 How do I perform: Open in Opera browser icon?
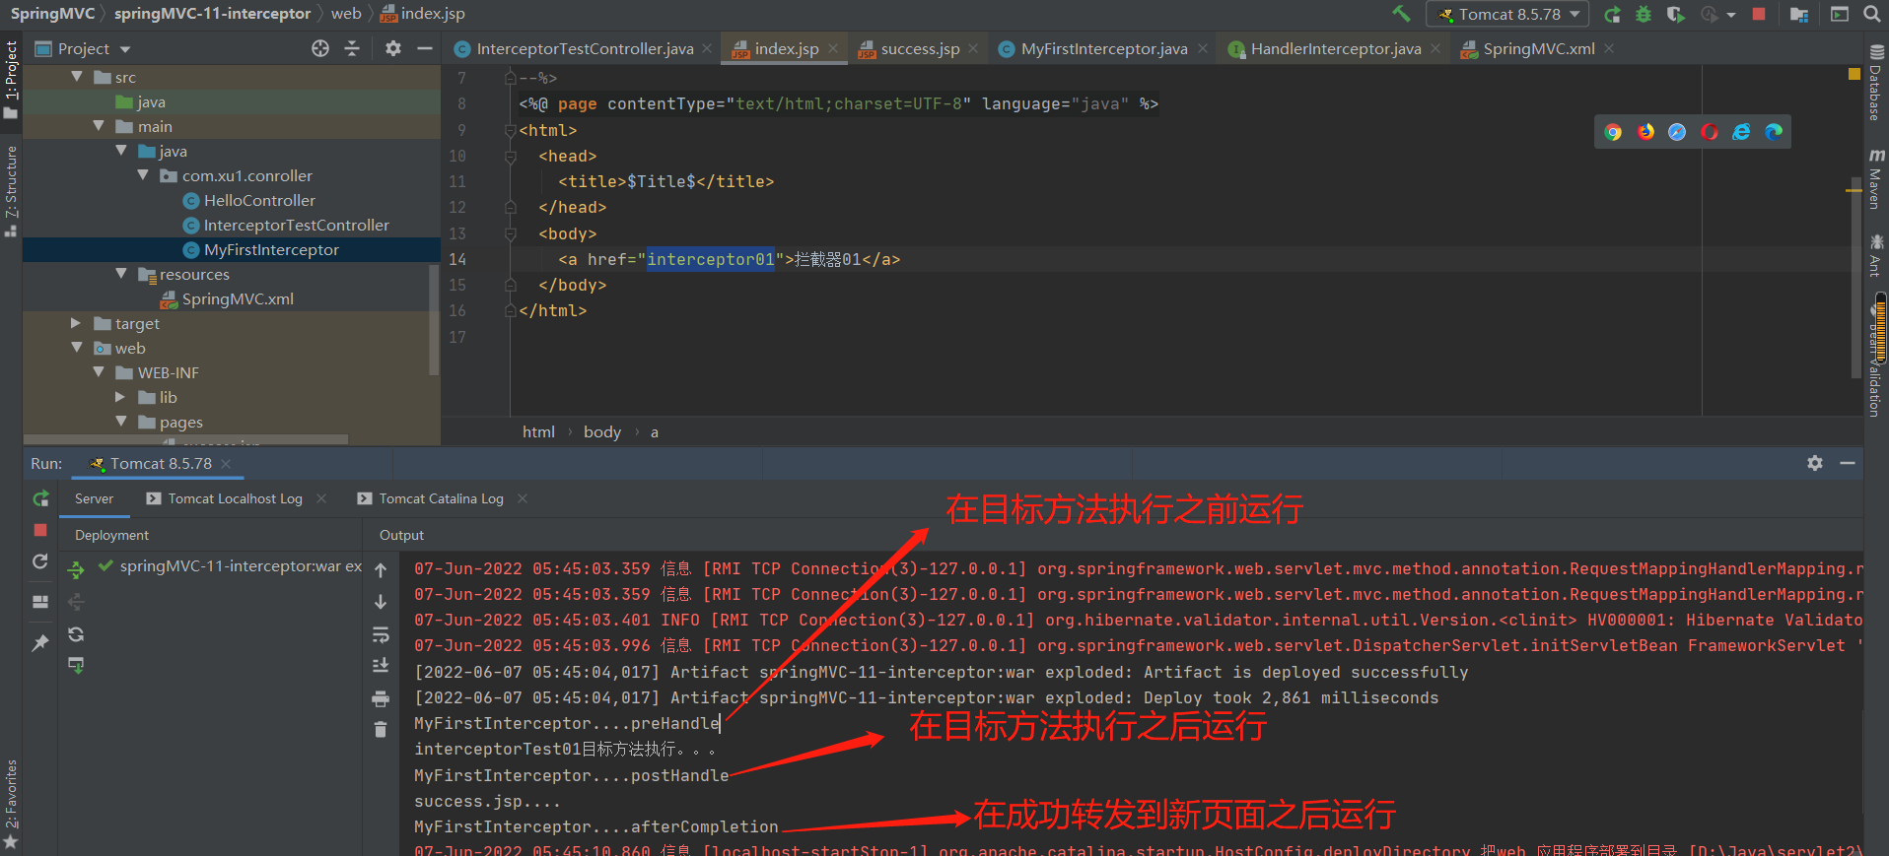(x=1710, y=132)
